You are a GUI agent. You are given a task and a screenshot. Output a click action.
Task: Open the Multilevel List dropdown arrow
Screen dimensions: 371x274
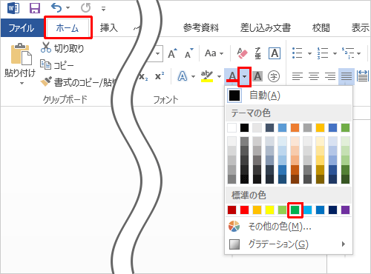(x=359, y=53)
